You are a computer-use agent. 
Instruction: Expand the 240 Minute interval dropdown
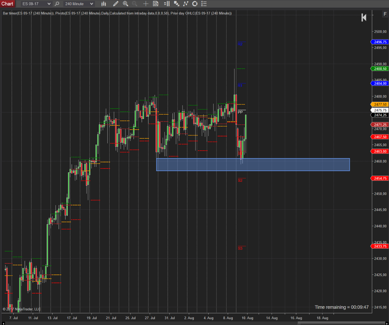91,4
